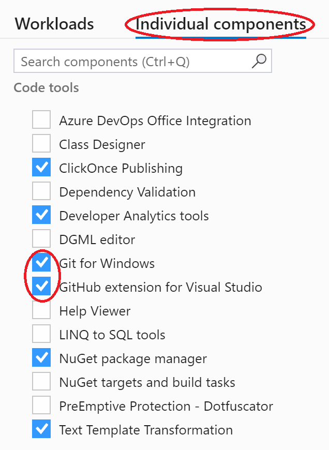Deselect GitHub extension for Visual Studio
The image size is (329, 450).
(41, 287)
